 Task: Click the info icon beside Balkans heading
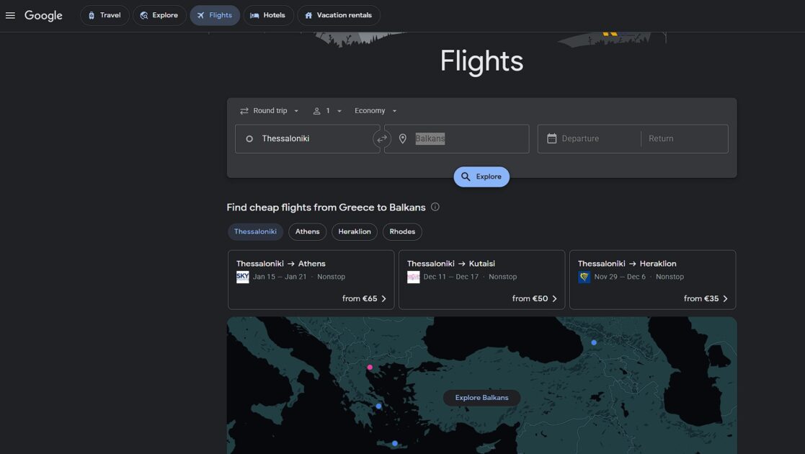coord(435,207)
